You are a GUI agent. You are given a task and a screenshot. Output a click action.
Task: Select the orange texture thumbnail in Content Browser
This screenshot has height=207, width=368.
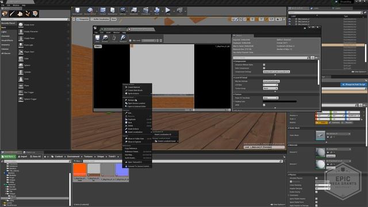pos(80,170)
